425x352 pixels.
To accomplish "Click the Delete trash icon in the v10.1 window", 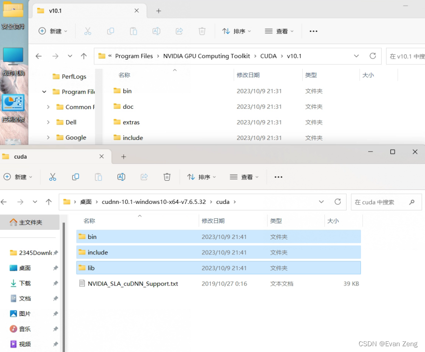I will 202,31.
